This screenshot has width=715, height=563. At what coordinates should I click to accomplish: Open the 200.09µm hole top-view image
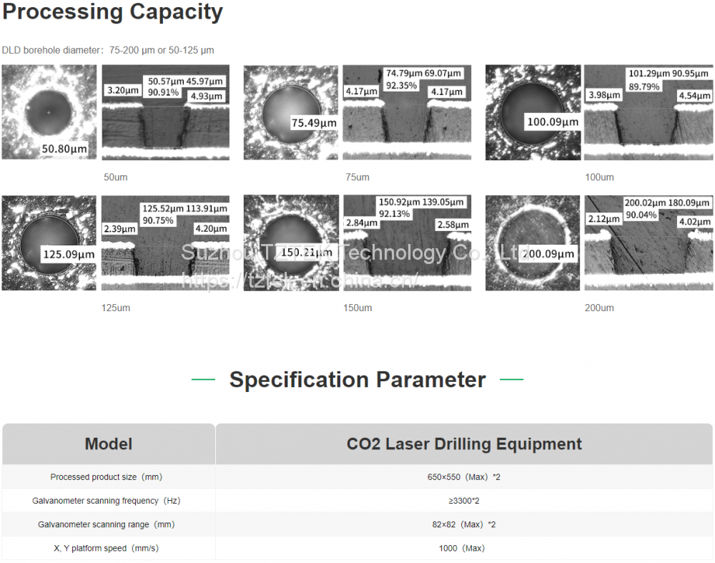pos(532,243)
